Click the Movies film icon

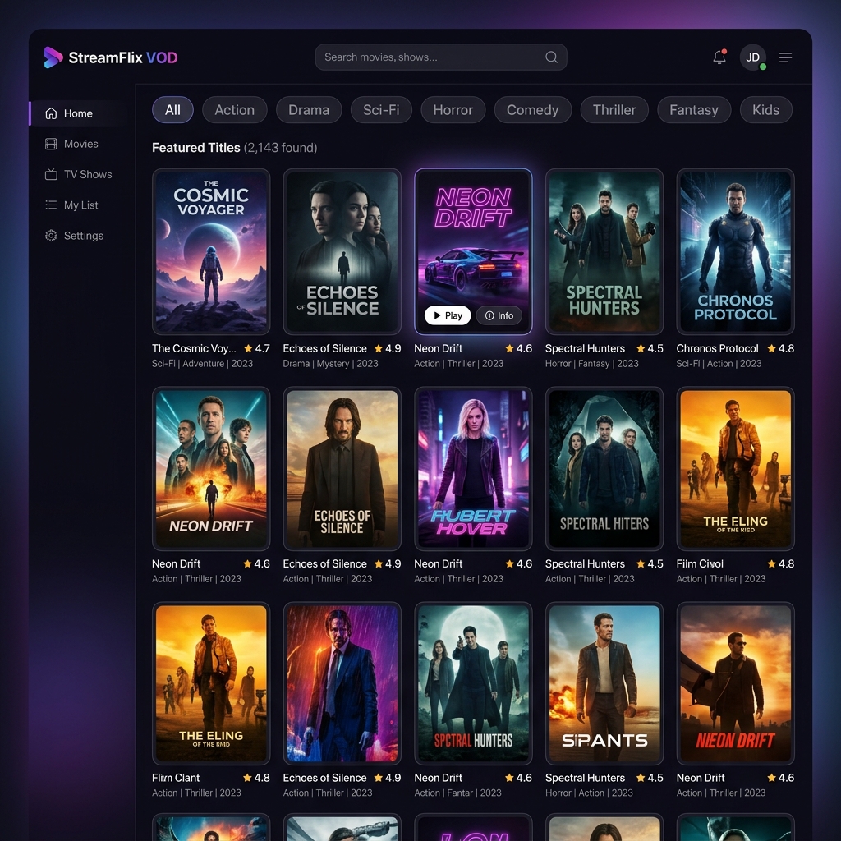click(x=51, y=144)
